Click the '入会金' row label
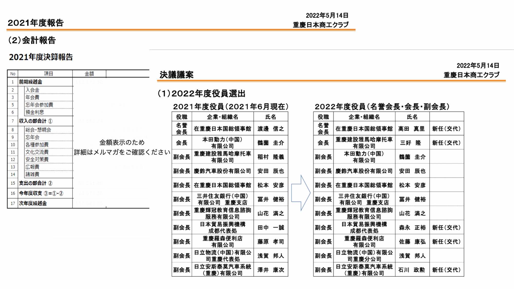Image resolution: width=514 pixels, height=289 pixels. point(32,90)
